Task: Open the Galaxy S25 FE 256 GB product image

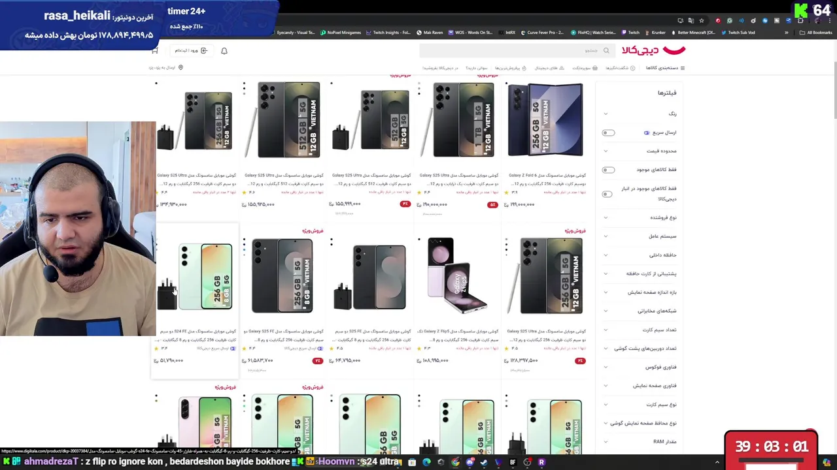Action: (x=282, y=275)
